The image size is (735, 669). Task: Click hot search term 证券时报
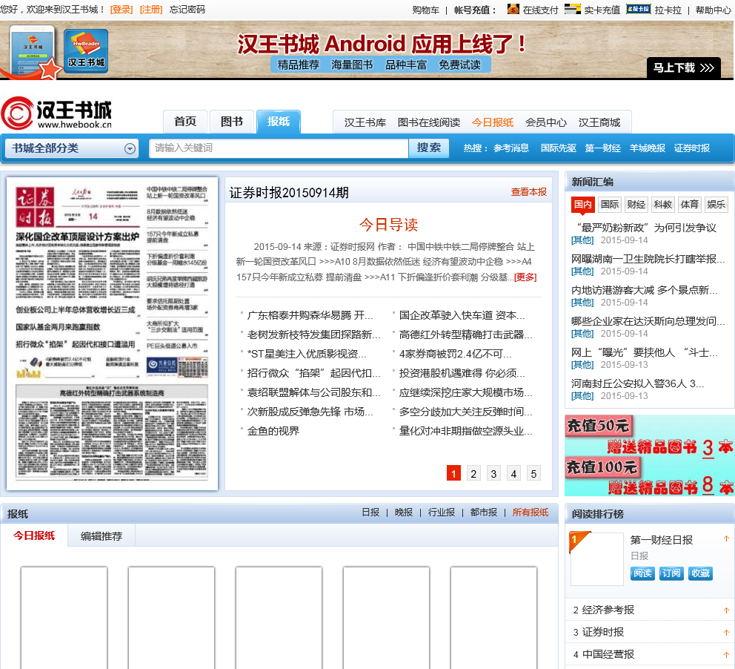point(692,148)
